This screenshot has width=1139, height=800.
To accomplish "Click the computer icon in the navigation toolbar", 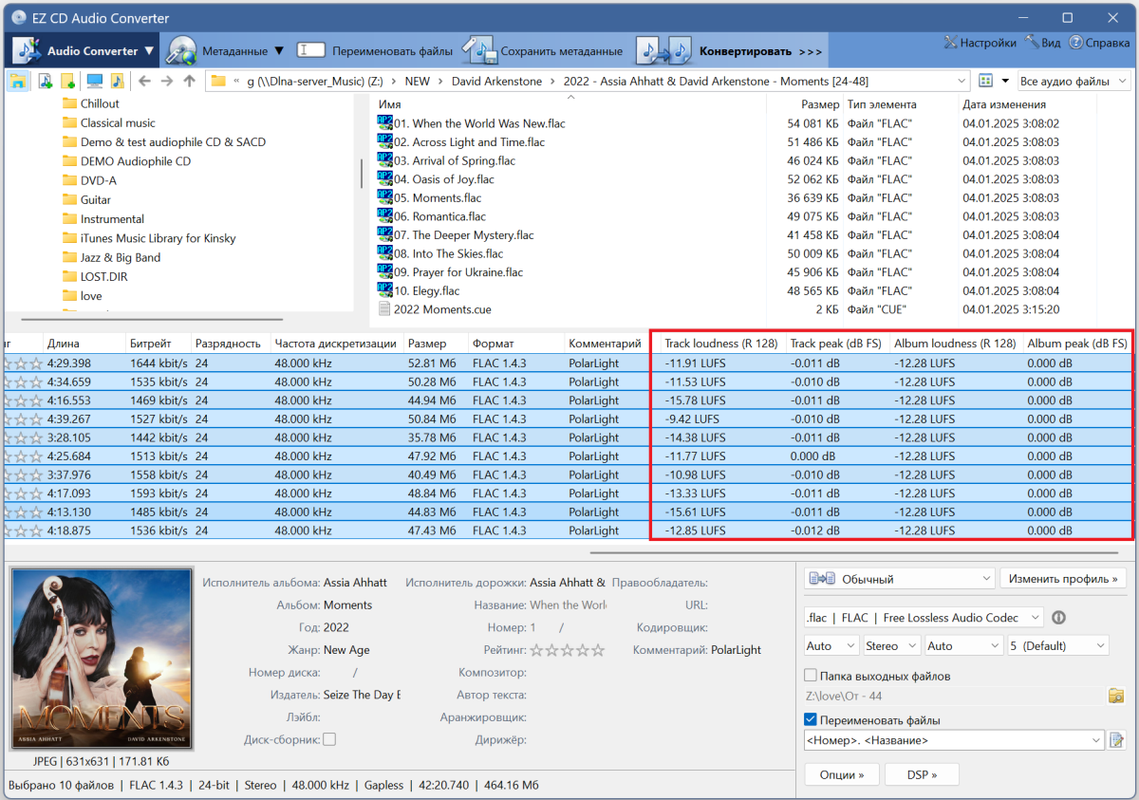I will (94, 82).
